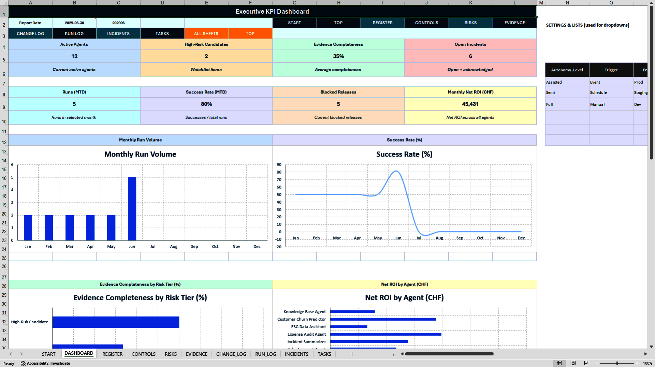Open the EVIDENCE sheet tab
The image size is (655, 367).
[x=196, y=354]
